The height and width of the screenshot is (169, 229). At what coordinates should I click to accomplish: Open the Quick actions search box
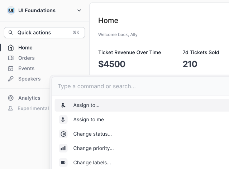coord(44,33)
